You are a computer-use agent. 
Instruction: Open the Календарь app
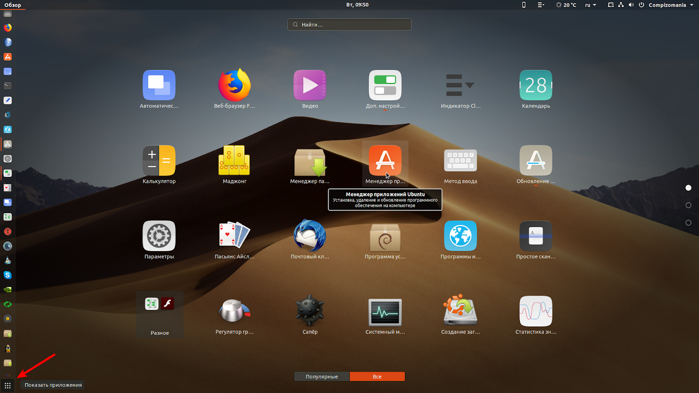(536, 86)
